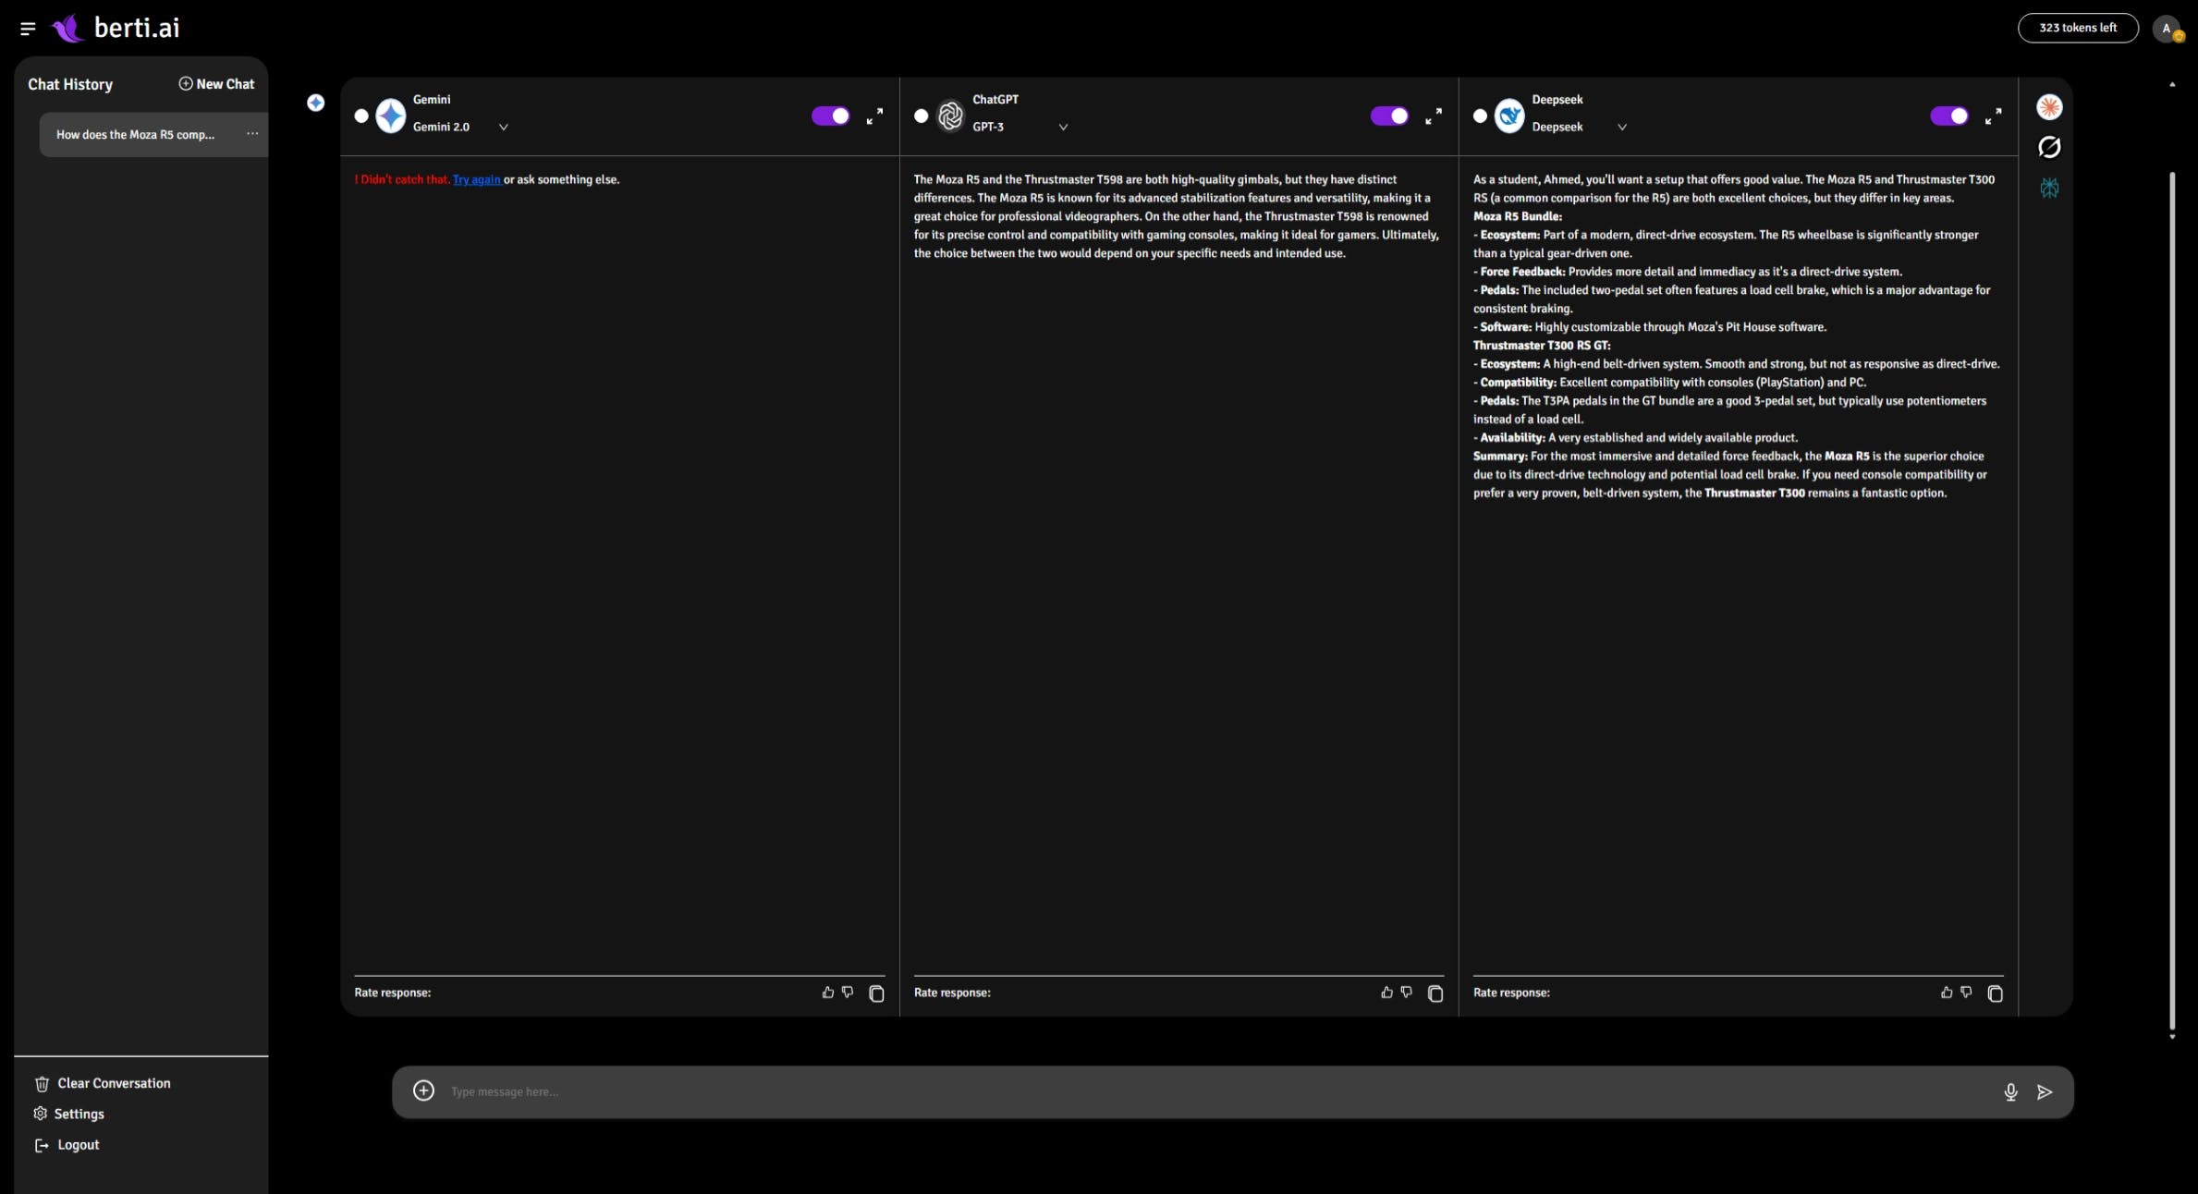
Task: Thumbs up the ChatGPT response
Action: (1386, 993)
